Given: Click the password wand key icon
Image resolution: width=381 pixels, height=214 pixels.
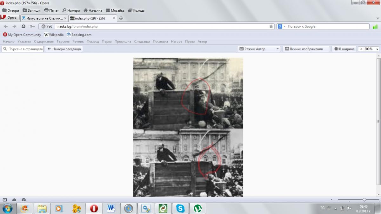Looking at the screenshot, I should point(32,26).
